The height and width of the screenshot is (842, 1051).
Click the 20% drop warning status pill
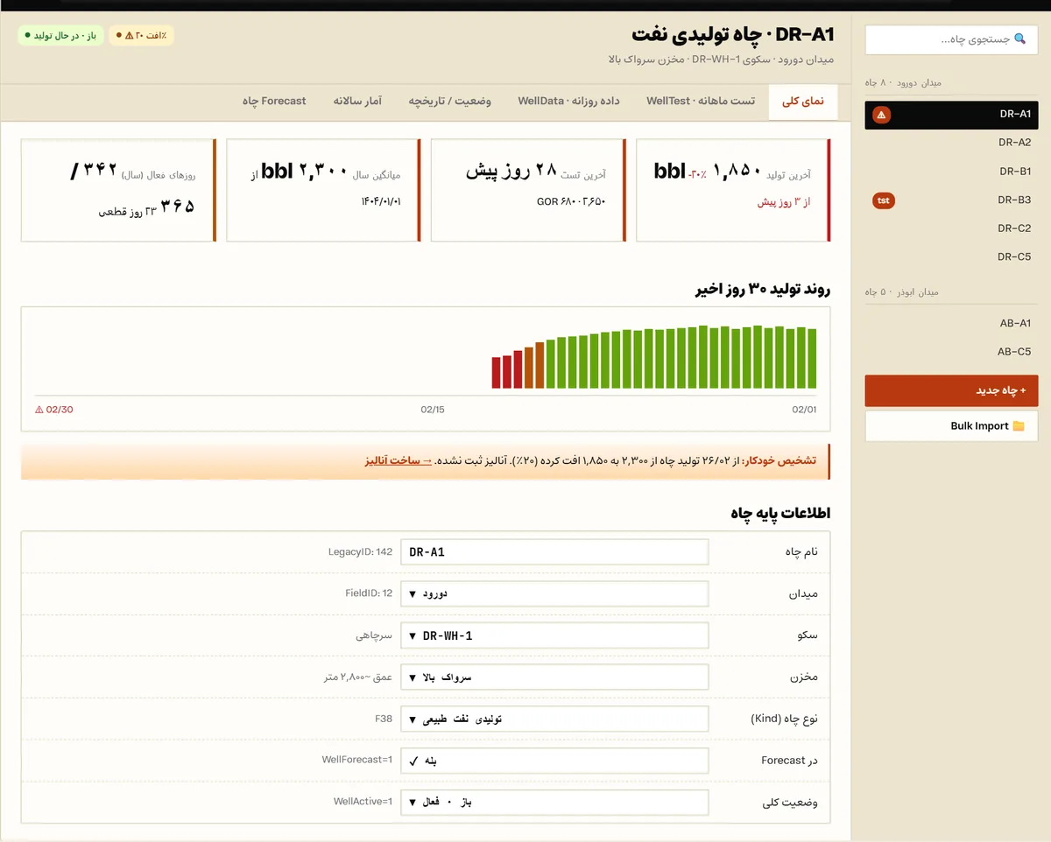tap(141, 35)
